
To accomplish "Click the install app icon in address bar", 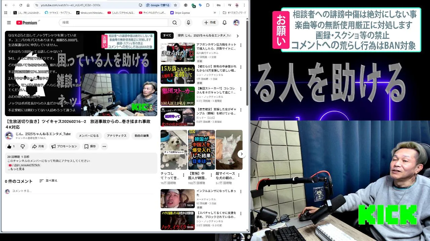I will (x=140, y=5).
